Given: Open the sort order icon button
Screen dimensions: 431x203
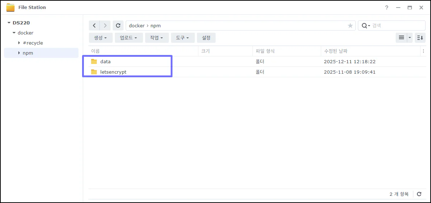Looking at the screenshot, I should 420,37.
